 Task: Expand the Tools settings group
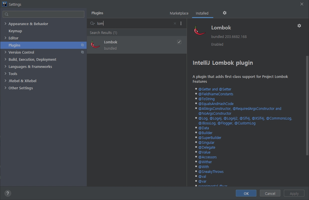pos(5,74)
